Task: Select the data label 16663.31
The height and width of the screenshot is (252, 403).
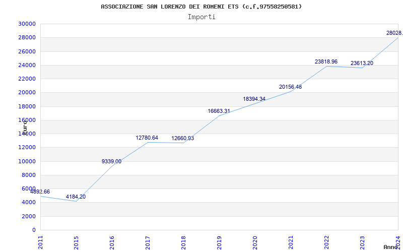Action: click(x=219, y=111)
